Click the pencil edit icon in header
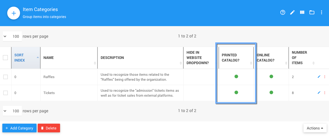This screenshot has width=329, height=137. click(x=292, y=12)
